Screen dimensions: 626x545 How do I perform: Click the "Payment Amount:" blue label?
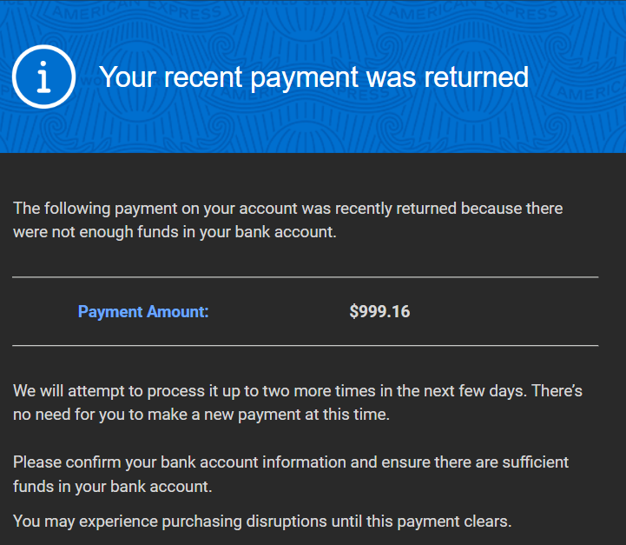coord(143,312)
